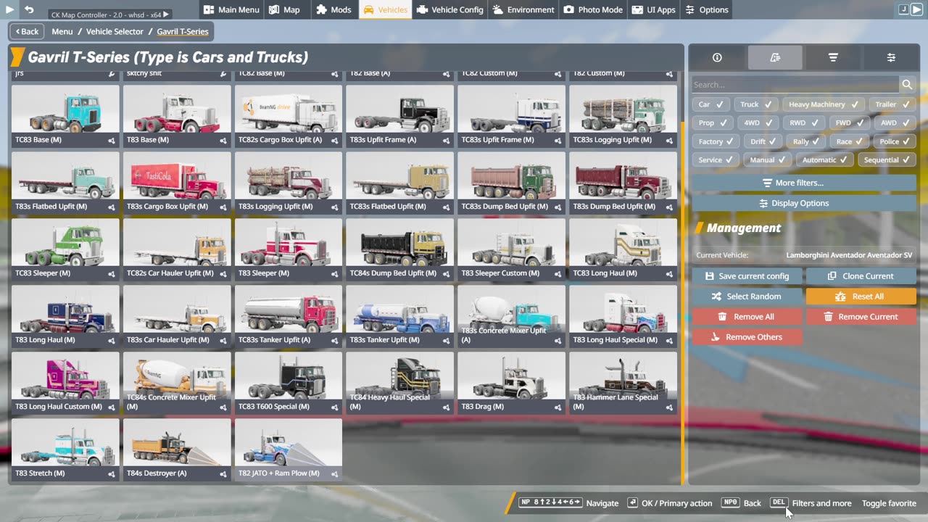The height and width of the screenshot is (522, 928).
Task: Open the Options menu
Action: pyautogui.click(x=706, y=9)
